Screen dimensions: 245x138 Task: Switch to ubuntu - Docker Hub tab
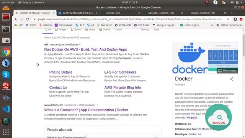tap(161, 13)
